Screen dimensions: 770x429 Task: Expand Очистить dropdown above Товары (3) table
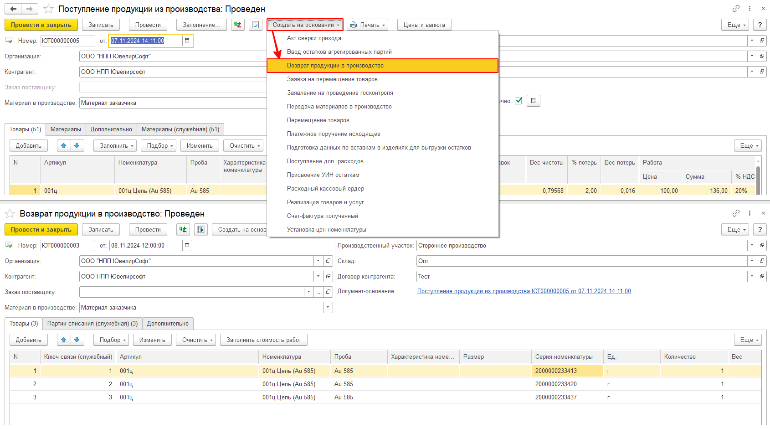pyautogui.click(x=196, y=340)
